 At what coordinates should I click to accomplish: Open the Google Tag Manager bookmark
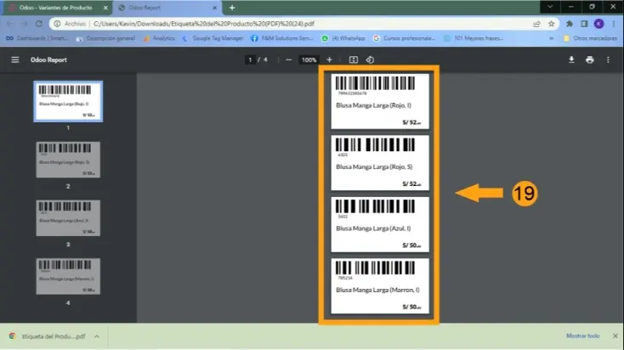coord(213,38)
